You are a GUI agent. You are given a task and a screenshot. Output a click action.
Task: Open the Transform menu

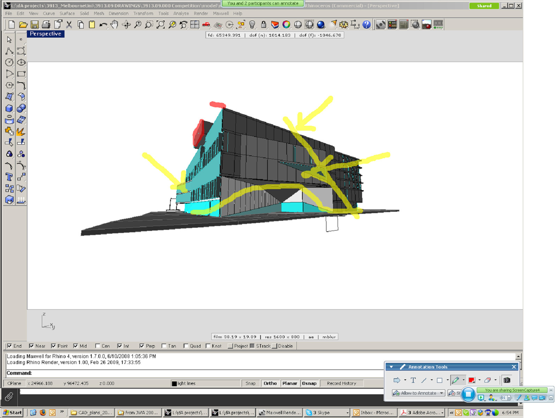click(143, 13)
